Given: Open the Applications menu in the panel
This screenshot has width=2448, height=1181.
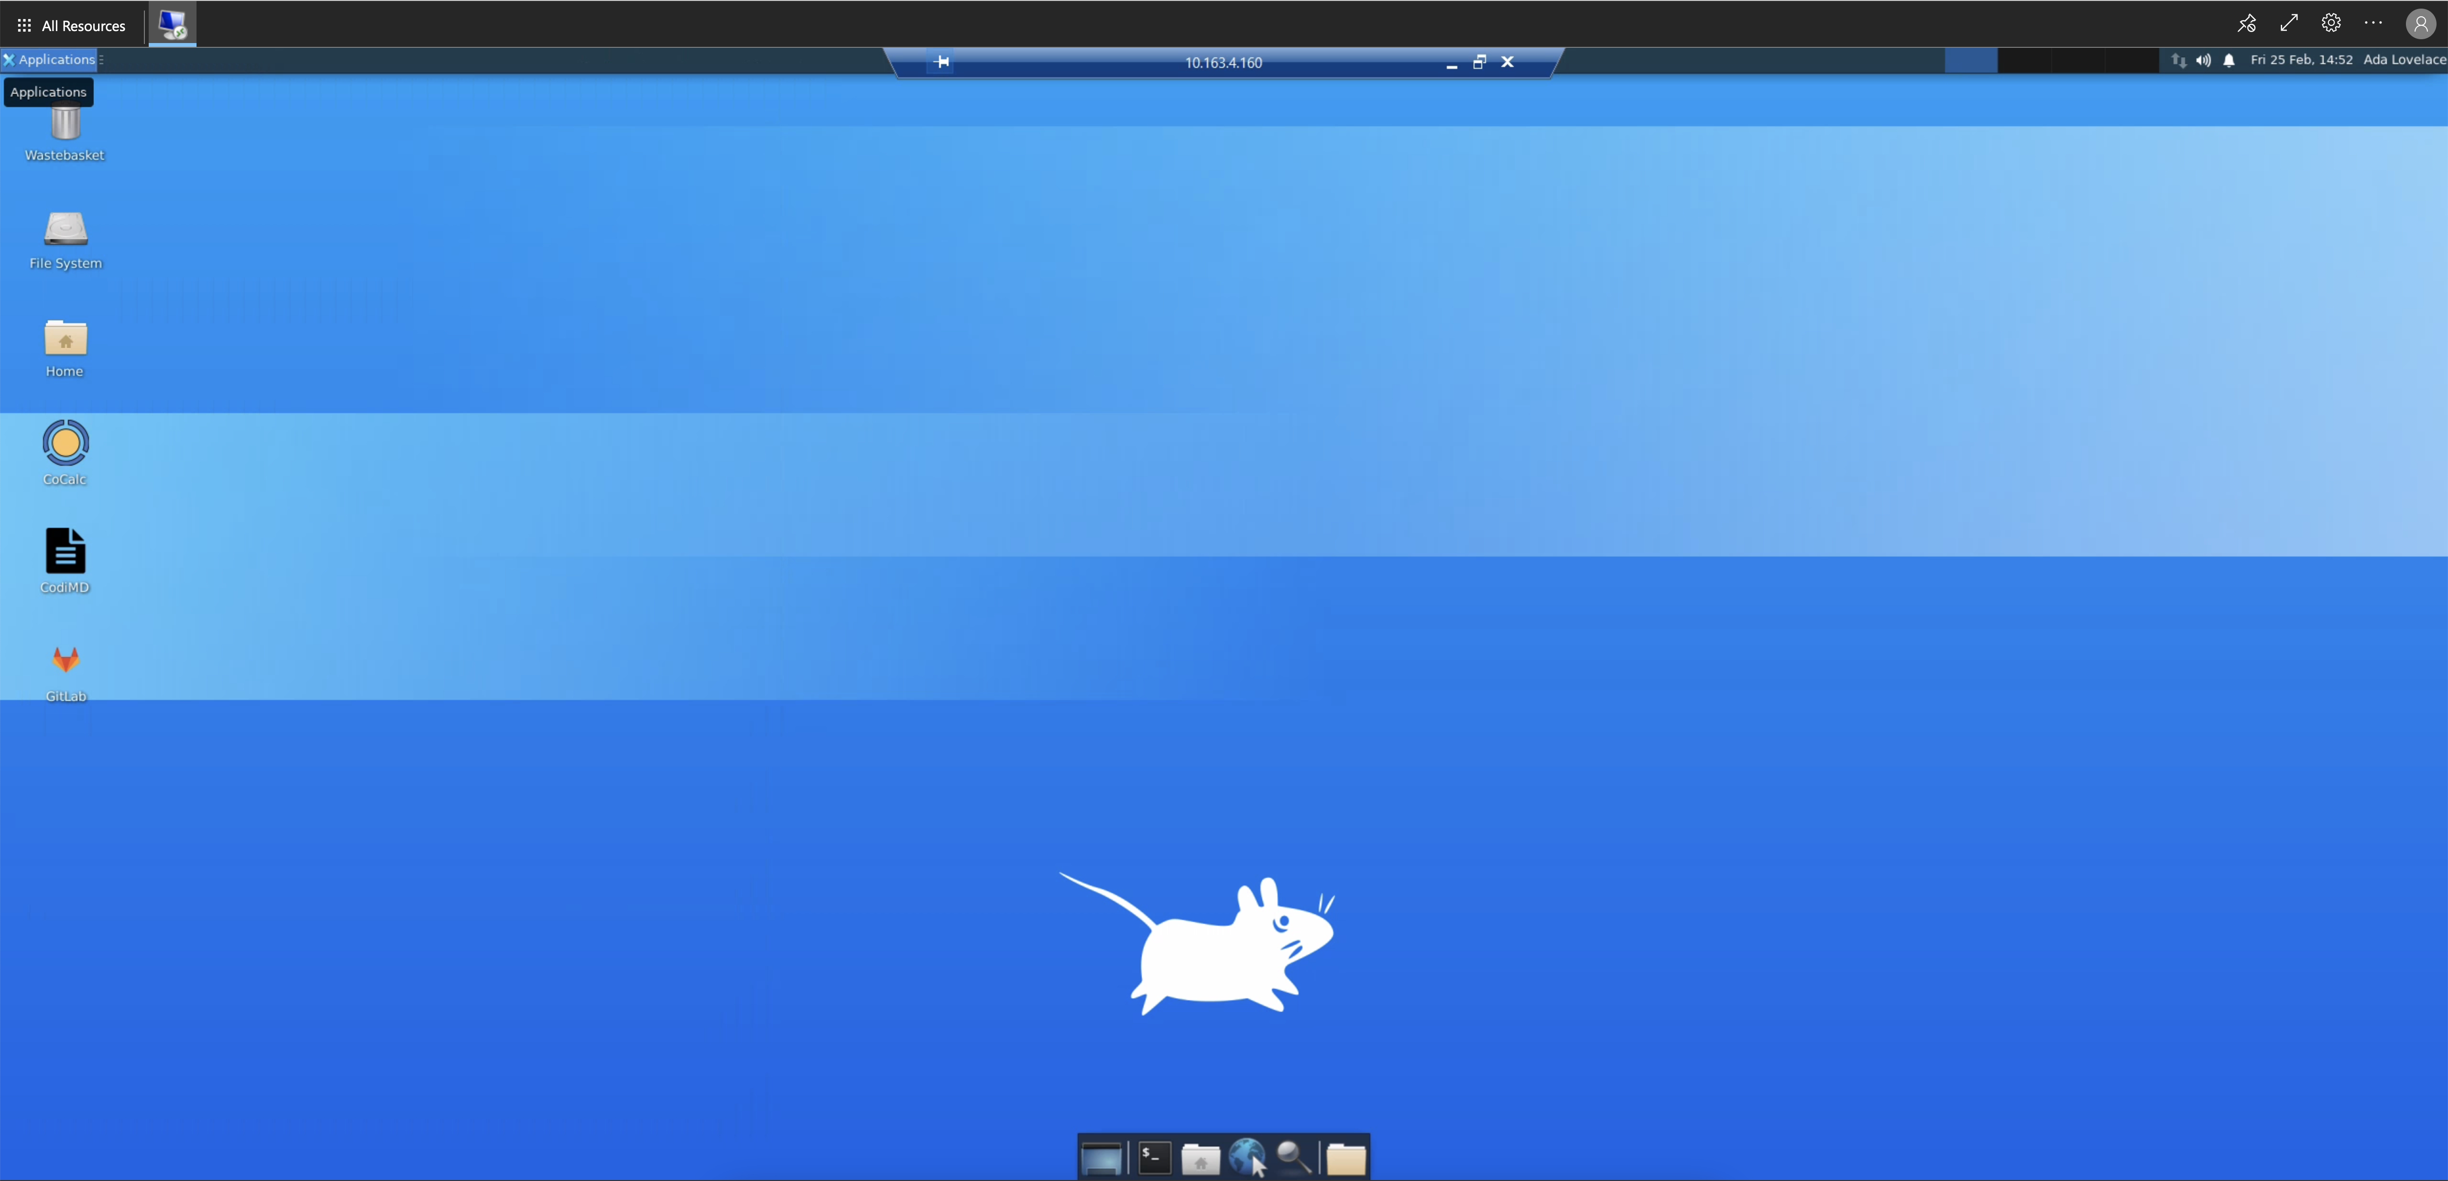Looking at the screenshot, I should [x=49, y=59].
